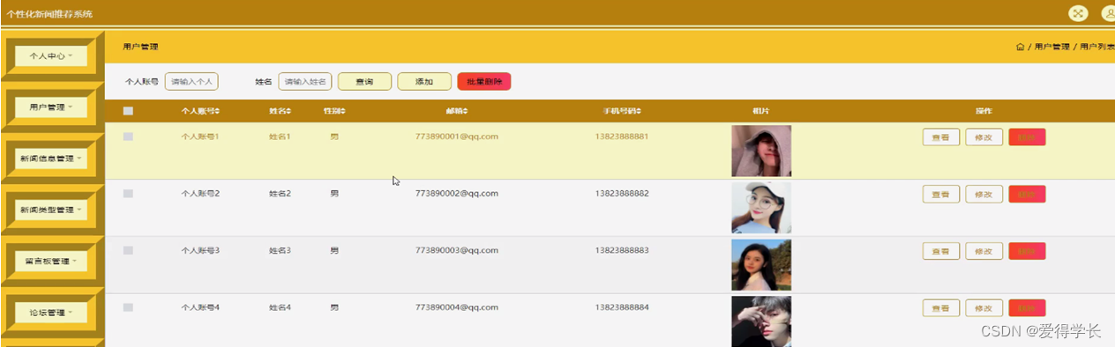The image size is (1115, 347).
Task: Open the photo thumbnail of 姓名3
Action: 761,265
